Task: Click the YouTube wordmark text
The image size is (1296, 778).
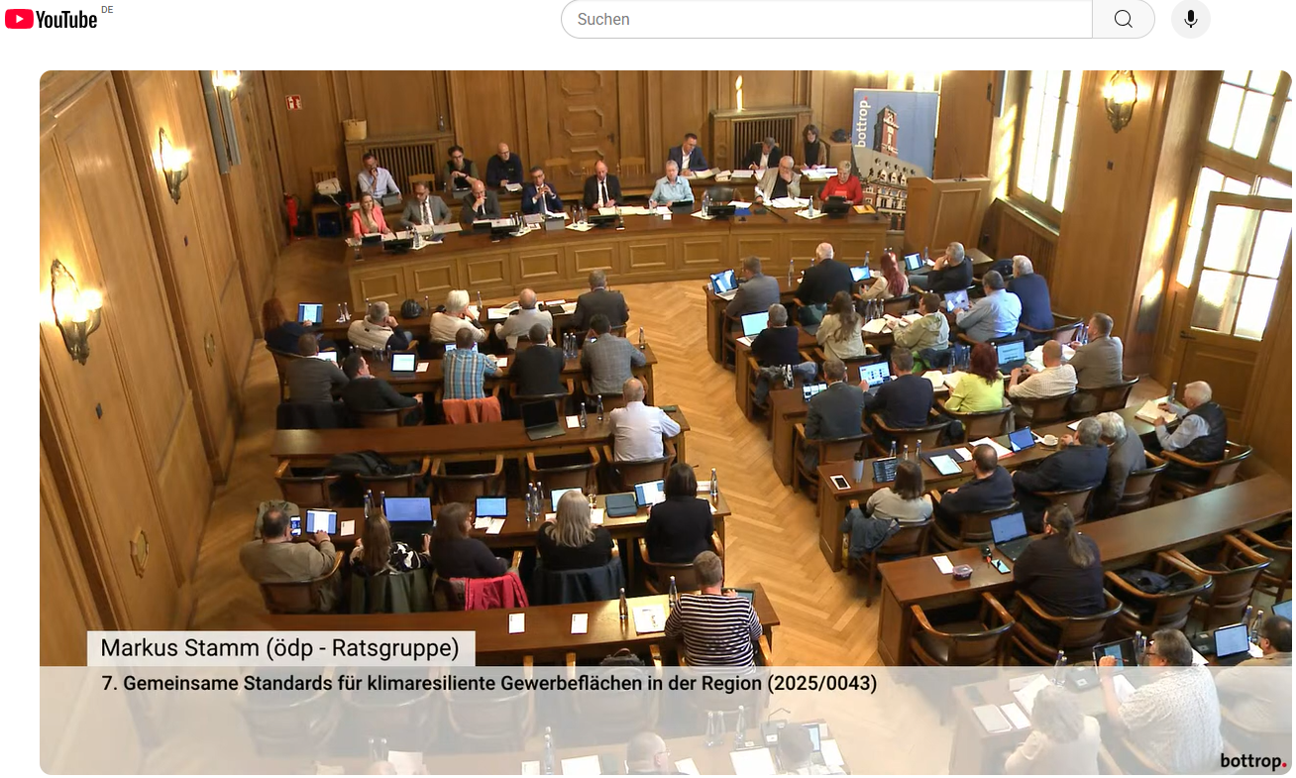Action: pos(66,20)
